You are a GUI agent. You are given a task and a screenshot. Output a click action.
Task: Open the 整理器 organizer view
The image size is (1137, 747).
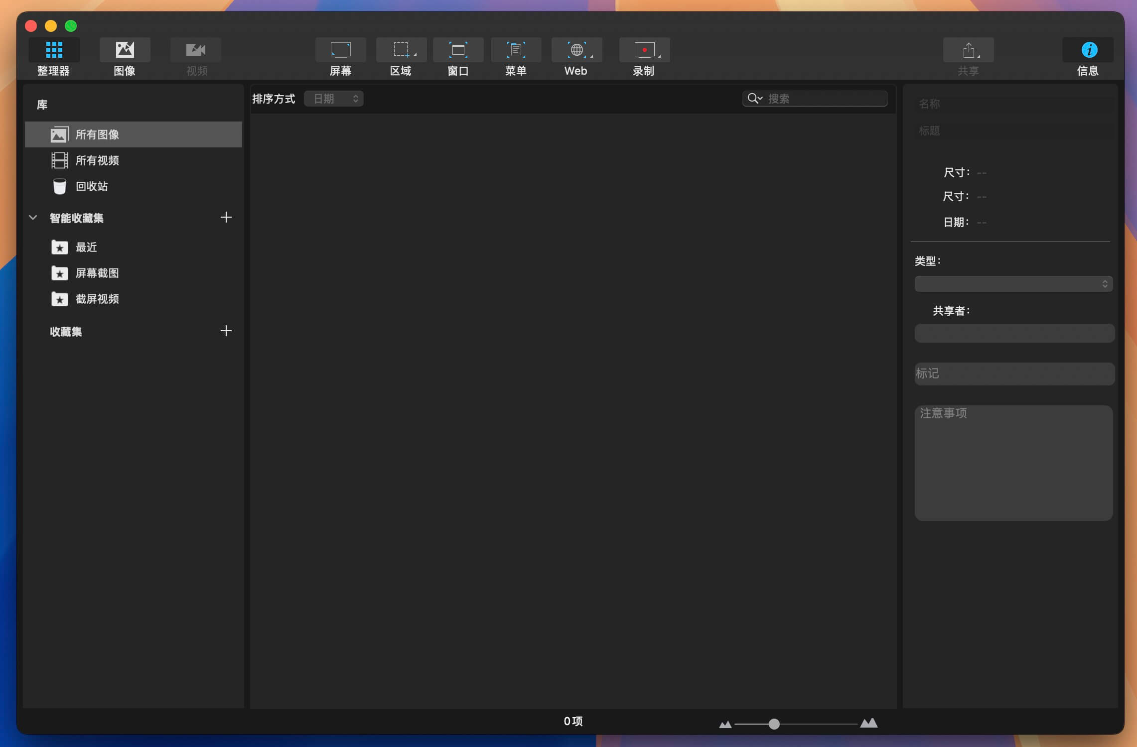coord(54,50)
